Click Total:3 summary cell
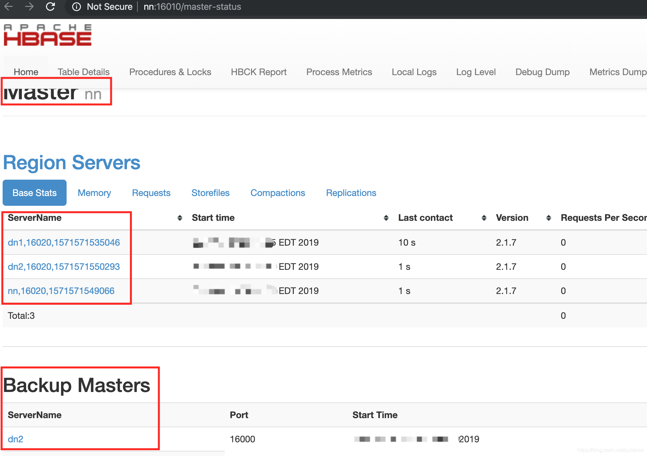This screenshot has height=456, width=647. (x=21, y=316)
